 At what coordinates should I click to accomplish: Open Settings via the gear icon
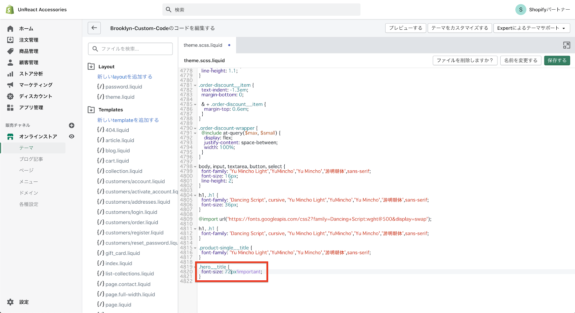[10, 302]
